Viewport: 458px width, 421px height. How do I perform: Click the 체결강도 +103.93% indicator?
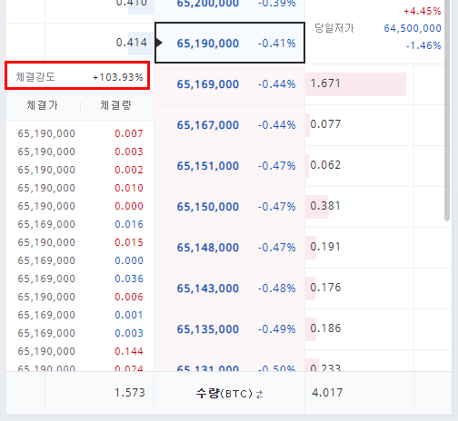77,75
